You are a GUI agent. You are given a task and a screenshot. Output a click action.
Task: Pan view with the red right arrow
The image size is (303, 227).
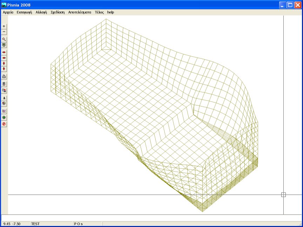(4, 52)
